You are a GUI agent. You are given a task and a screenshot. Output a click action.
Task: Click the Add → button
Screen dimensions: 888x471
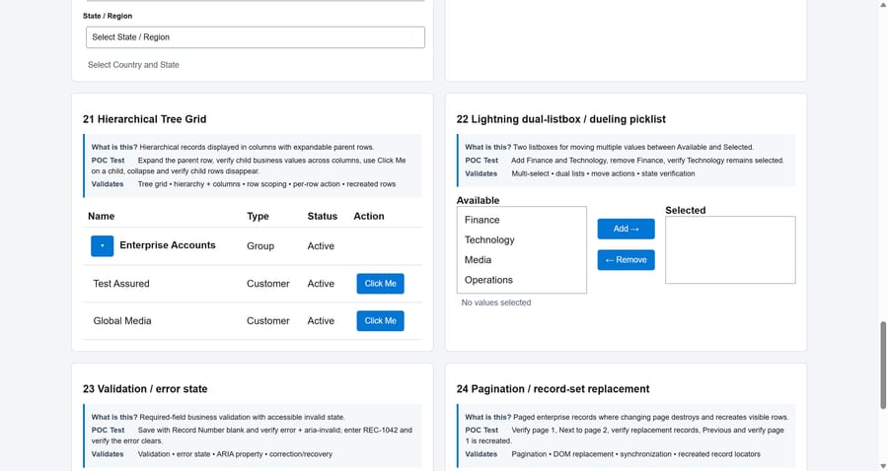click(x=626, y=229)
